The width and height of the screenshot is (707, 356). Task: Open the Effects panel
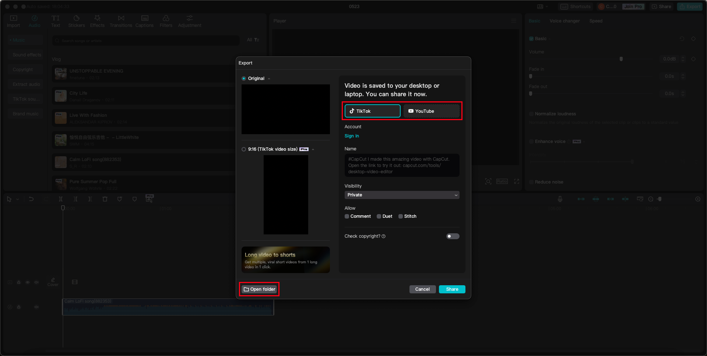point(97,21)
